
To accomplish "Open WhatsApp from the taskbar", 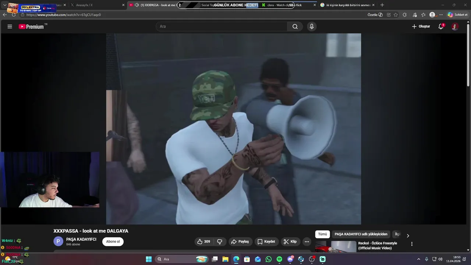I will (269, 259).
